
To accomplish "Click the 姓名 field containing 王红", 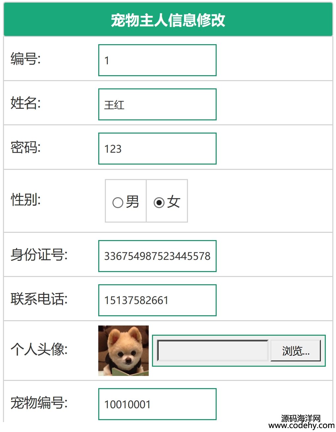I will pyautogui.click(x=157, y=105).
